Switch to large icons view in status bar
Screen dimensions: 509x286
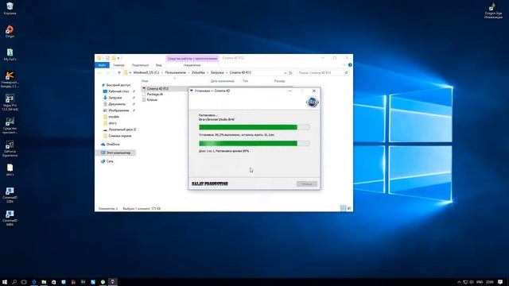(349, 208)
